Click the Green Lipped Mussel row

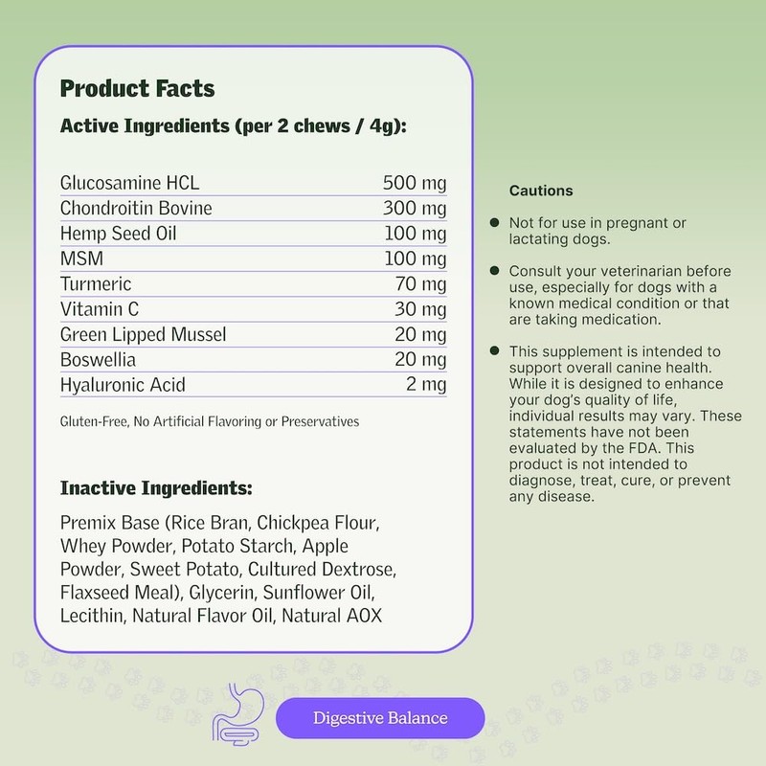point(253,334)
